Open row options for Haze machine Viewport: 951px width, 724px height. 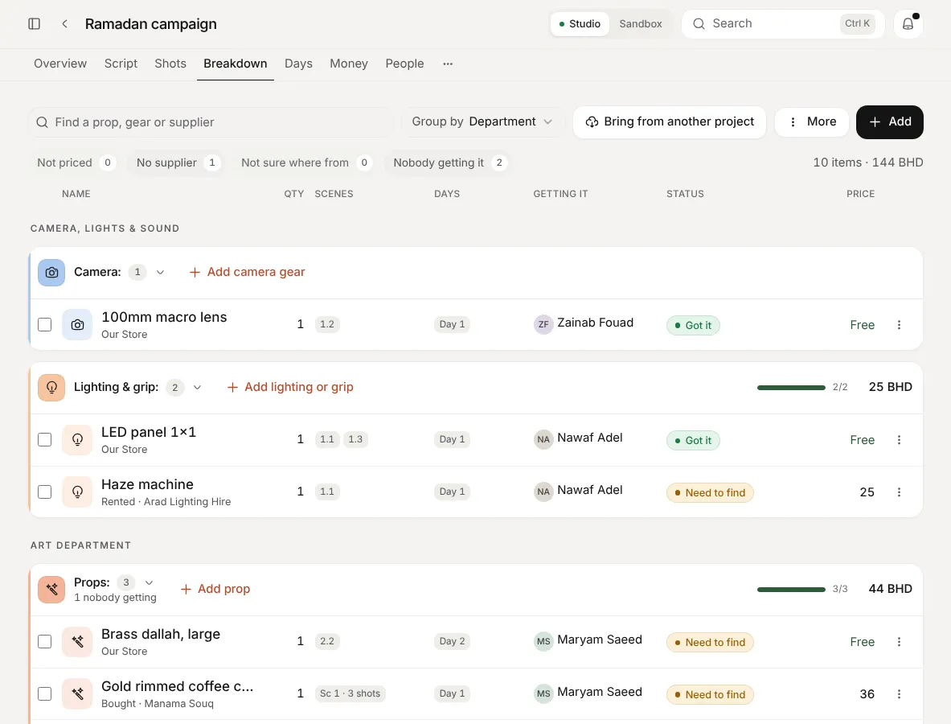(899, 492)
